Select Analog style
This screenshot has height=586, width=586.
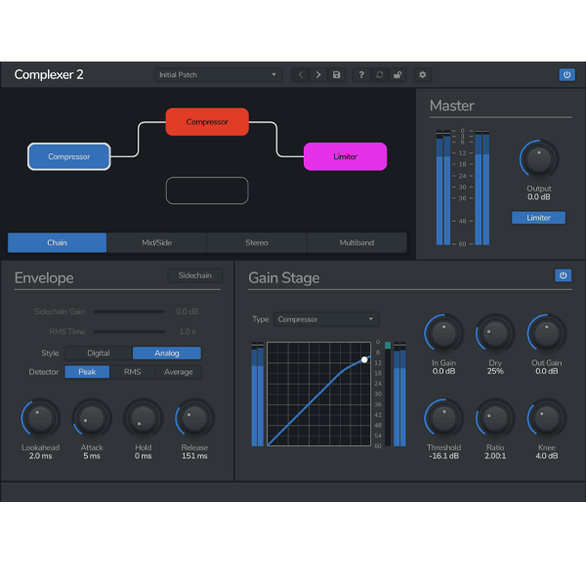167,354
